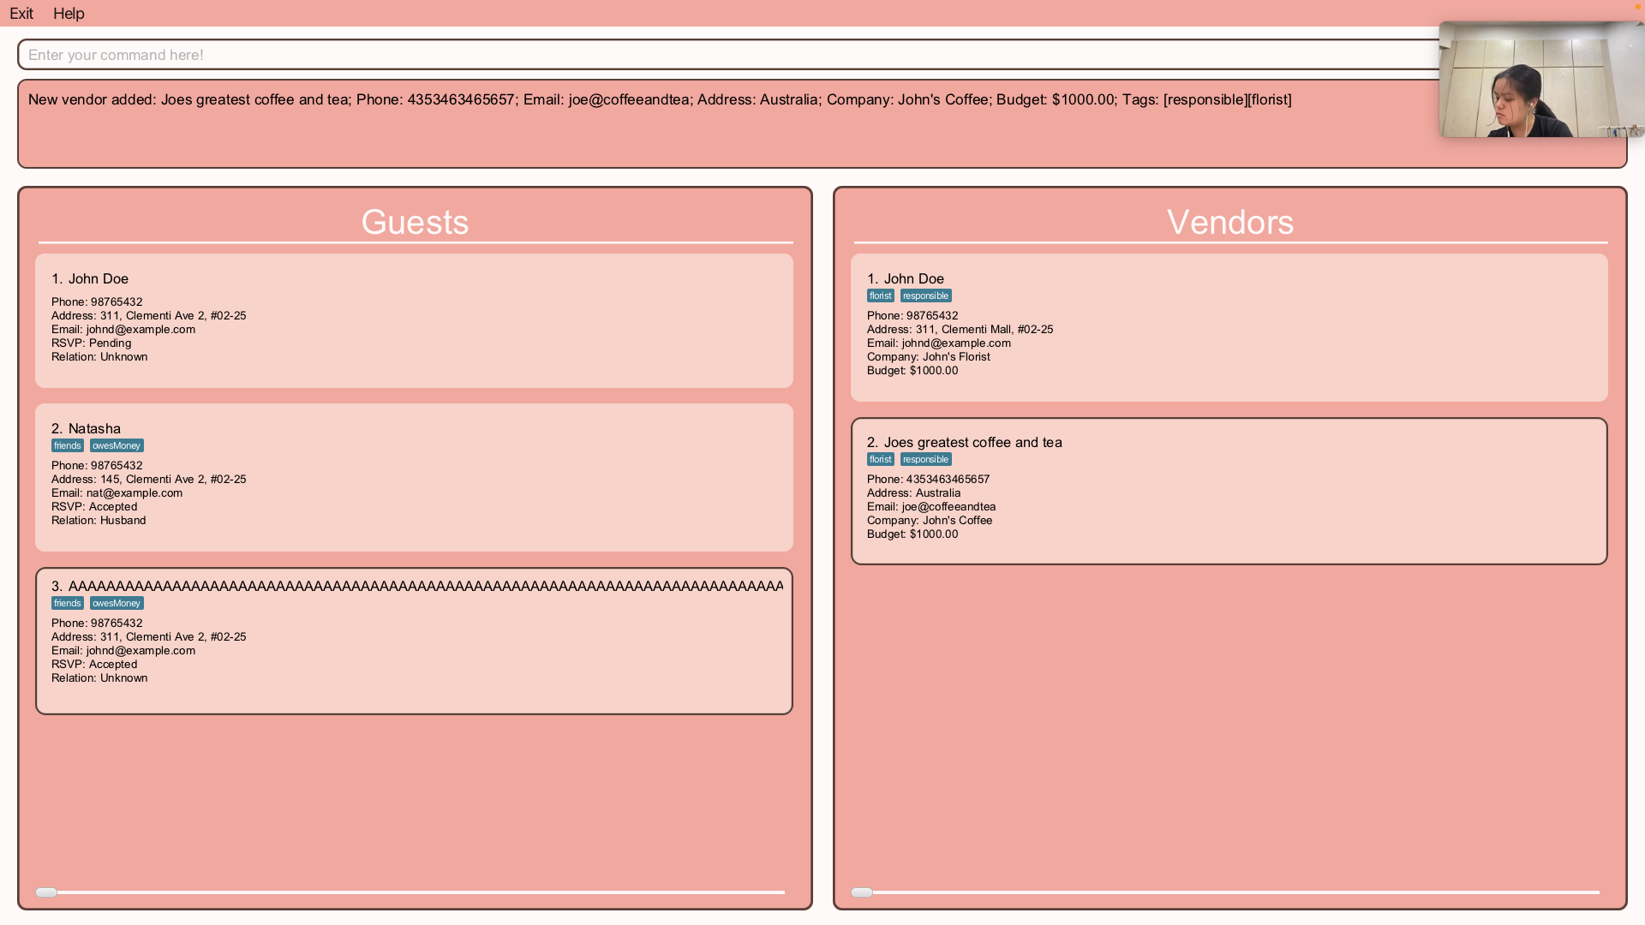1645x925 pixels.
Task: Select the guest card with AAAA name
Action: 414,641
